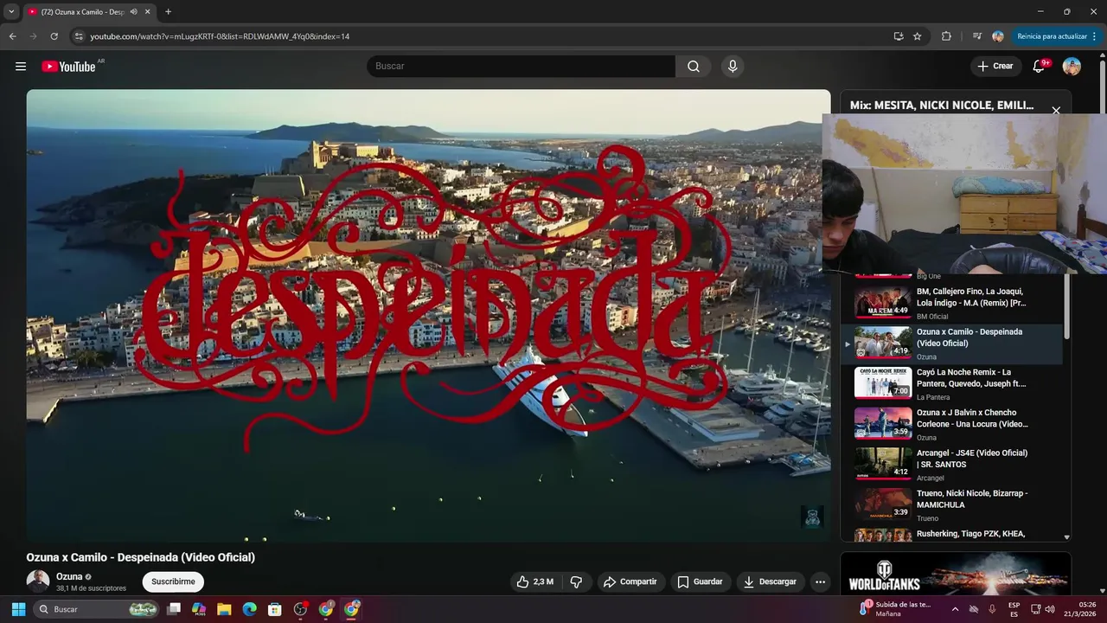Open Chrome profile avatar in toolbar
The width and height of the screenshot is (1107, 623).
click(x=998, y=36)
